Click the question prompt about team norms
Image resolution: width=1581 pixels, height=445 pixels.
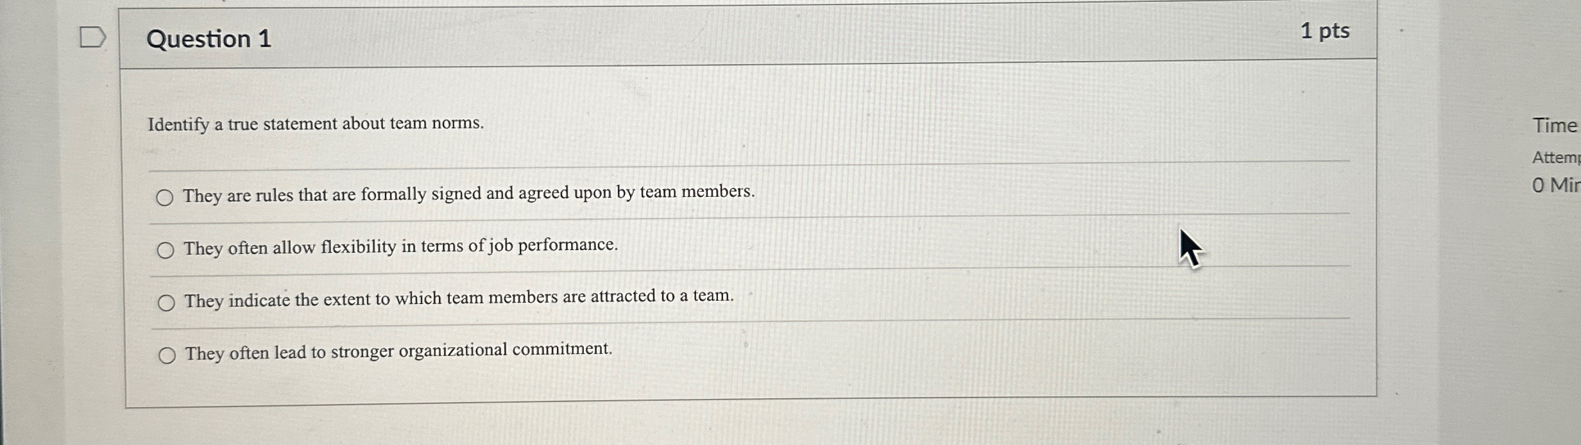tap(316, 124)
